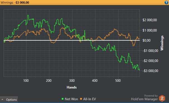Viewport: 169px width, 103px height.
Task: Select the Net Won legend label
Action: 71,99
